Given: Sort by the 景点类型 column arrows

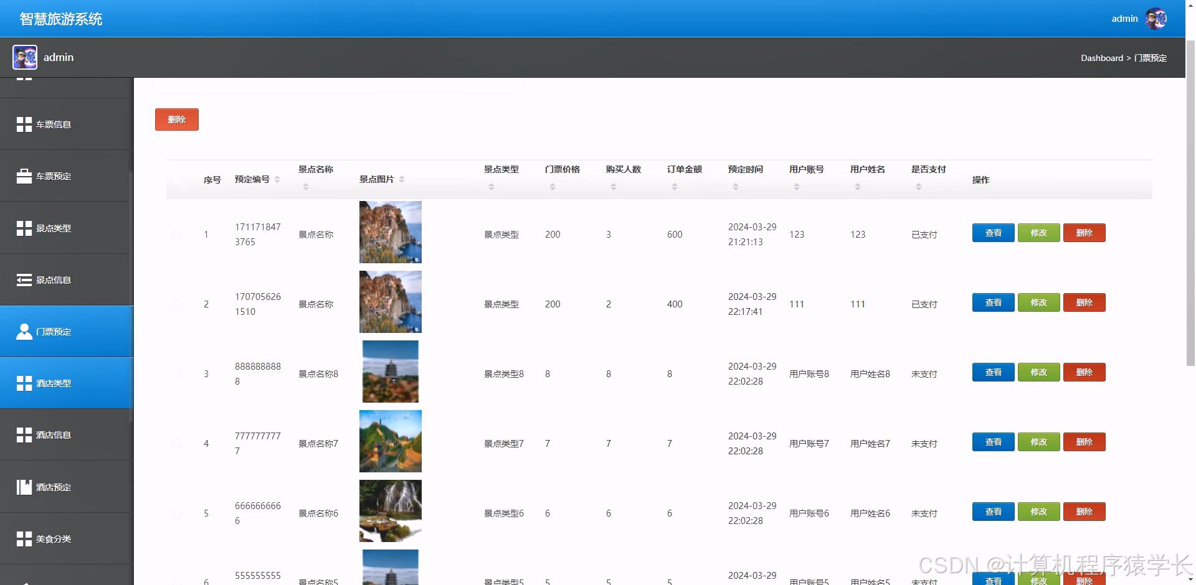Looking at the screenshot, I should 491,187.
